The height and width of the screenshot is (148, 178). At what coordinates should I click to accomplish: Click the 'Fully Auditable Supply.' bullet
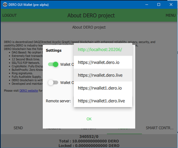coord(27,77)
